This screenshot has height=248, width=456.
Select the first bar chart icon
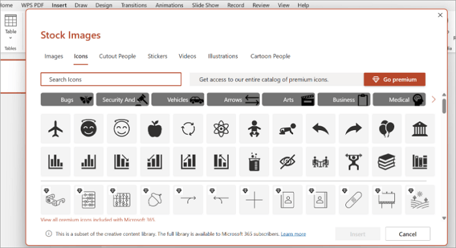click(x=55, y=161)
